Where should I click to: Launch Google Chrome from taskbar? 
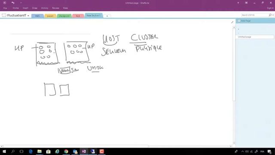66,151
